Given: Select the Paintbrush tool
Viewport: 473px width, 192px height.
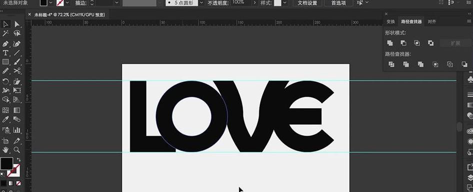Looking at the screenshot, I should click(x=17, y=62).
